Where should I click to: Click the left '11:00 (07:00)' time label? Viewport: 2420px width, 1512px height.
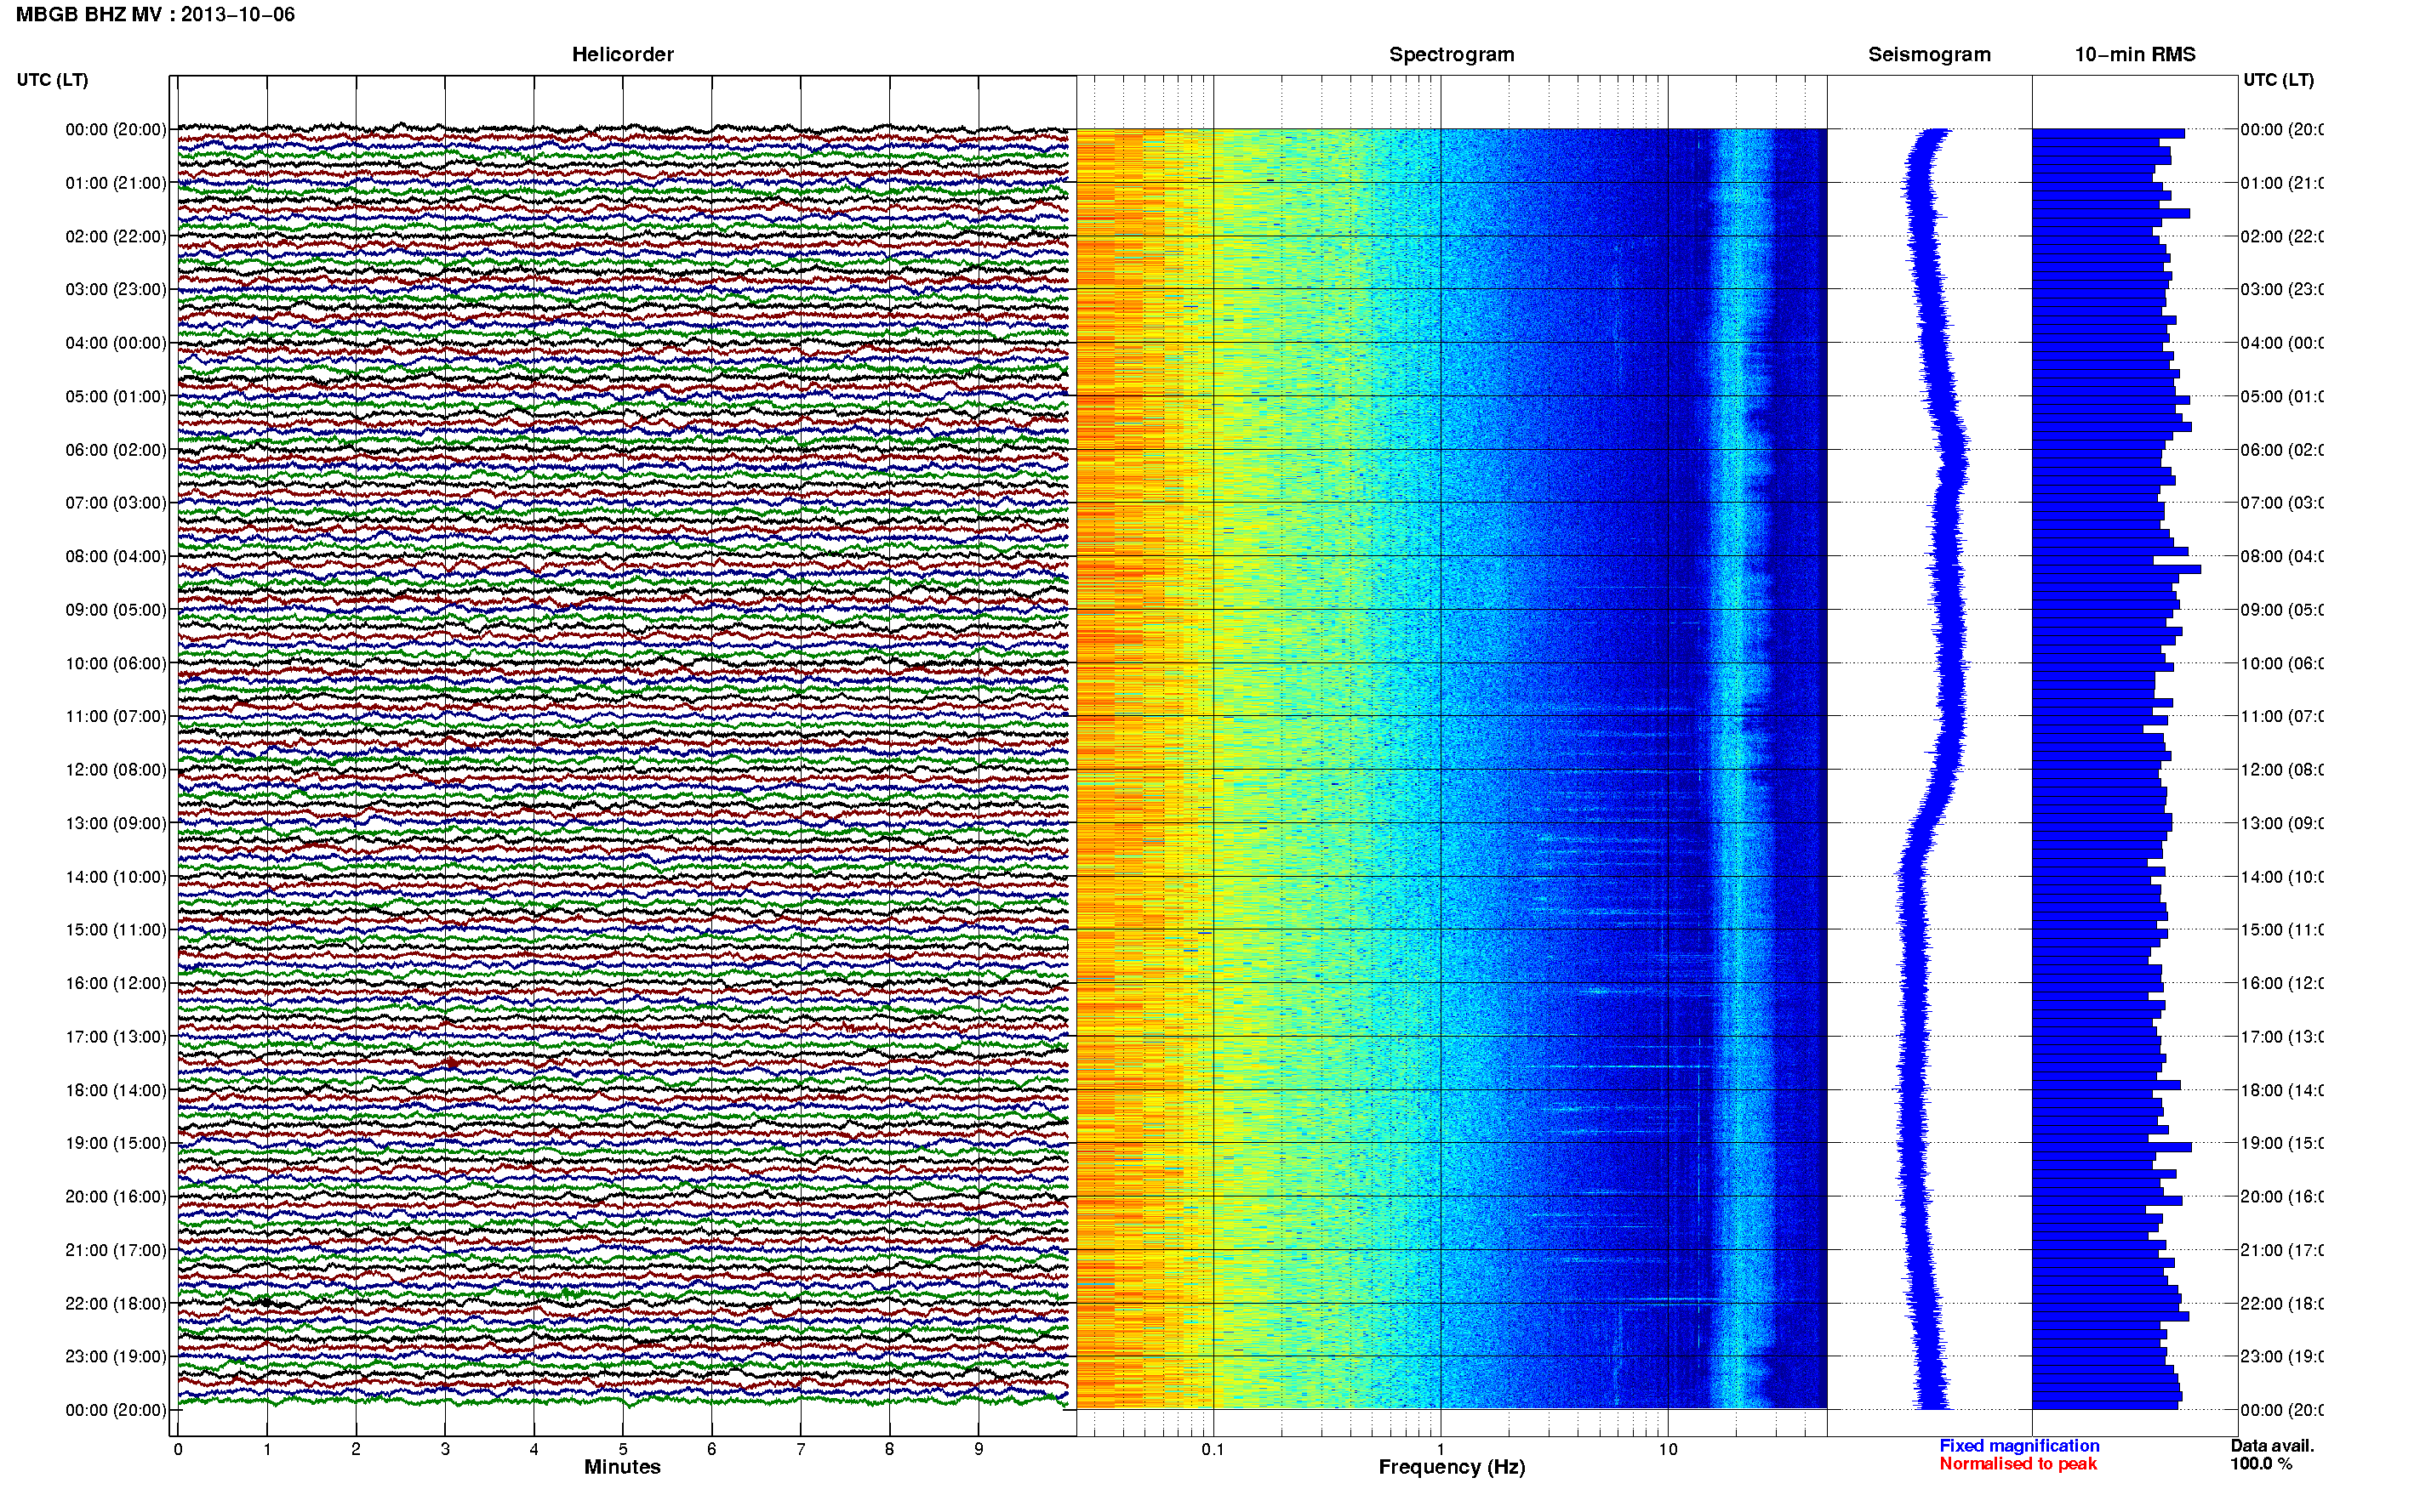[116, 716]
